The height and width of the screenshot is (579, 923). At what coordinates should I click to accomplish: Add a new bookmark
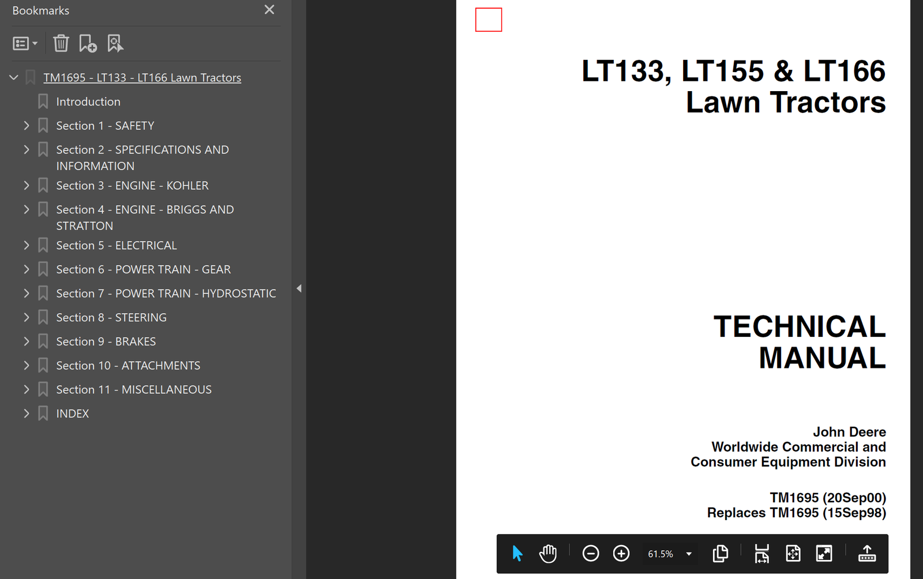pos(88,43)
